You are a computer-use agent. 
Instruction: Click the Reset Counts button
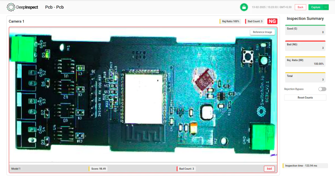coord(305,97)
